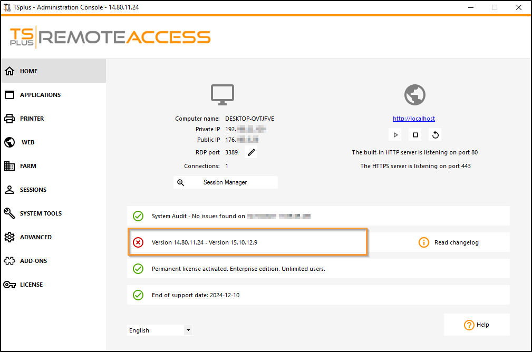532x352 pixels.
Task: Restart the web server with circular arrow
Action: 436,135
